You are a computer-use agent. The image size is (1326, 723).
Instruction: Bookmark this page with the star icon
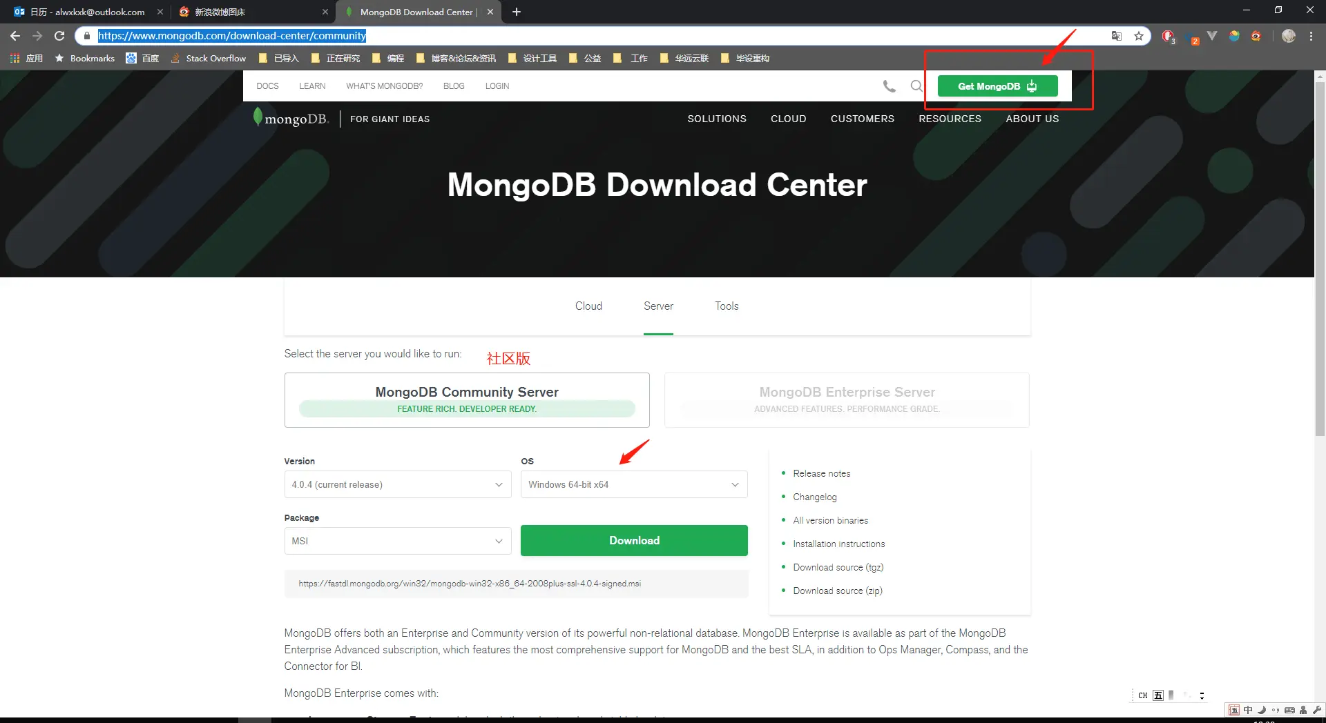point(1139,36)
